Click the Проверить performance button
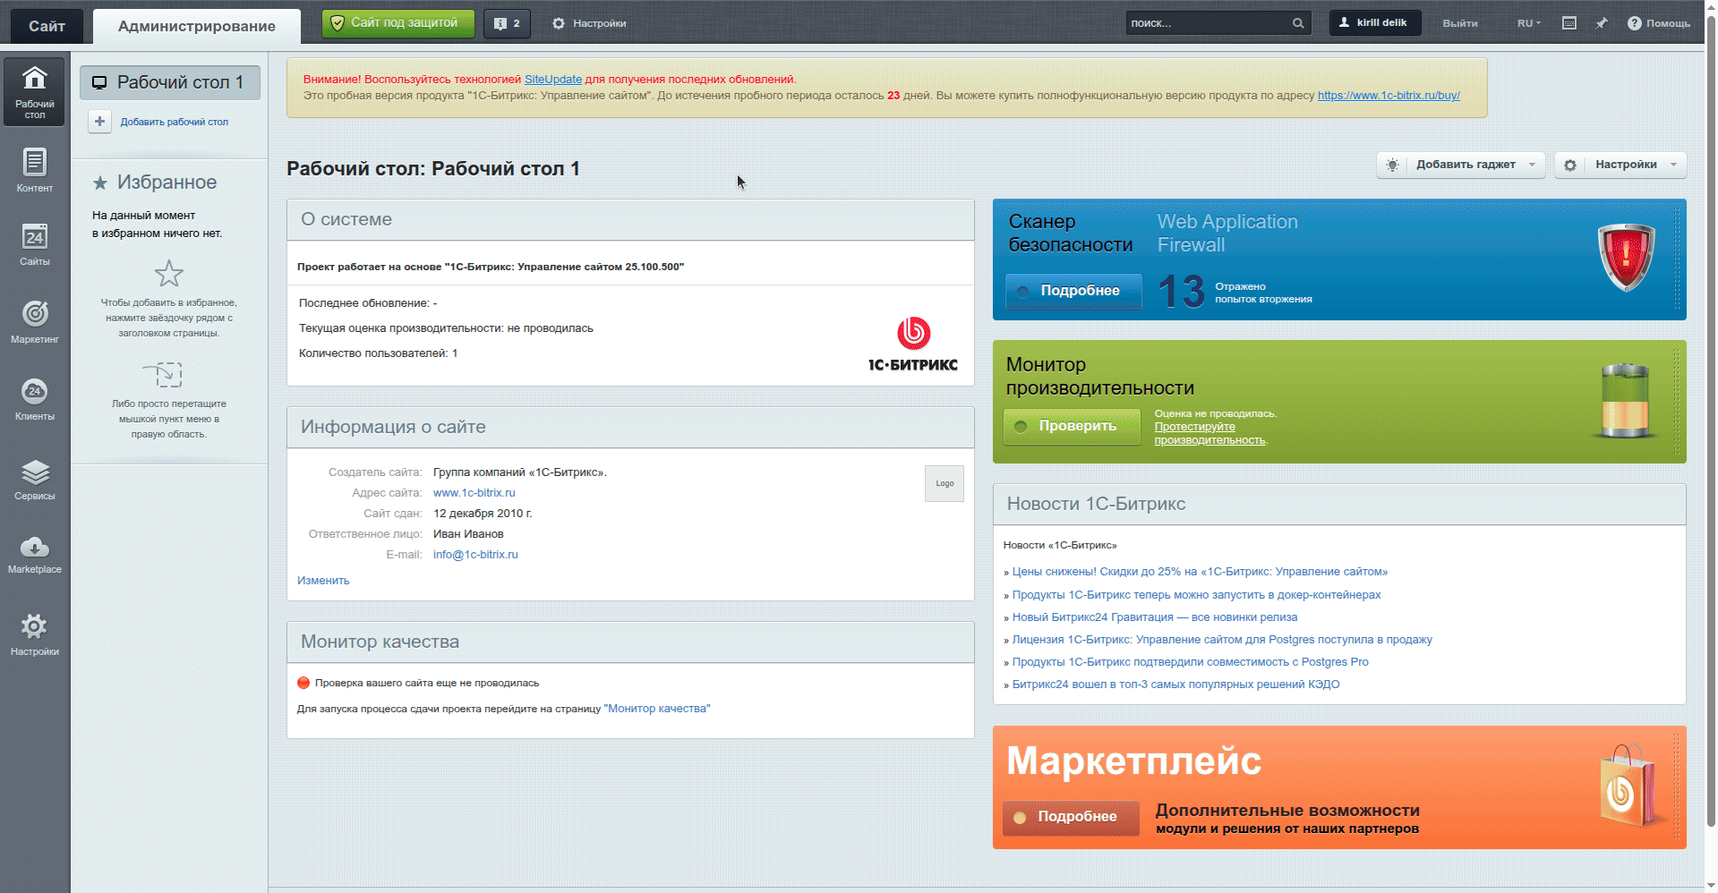Image resolution: width=1718 pixels, height=893 pixels. tap(1072, 426)
